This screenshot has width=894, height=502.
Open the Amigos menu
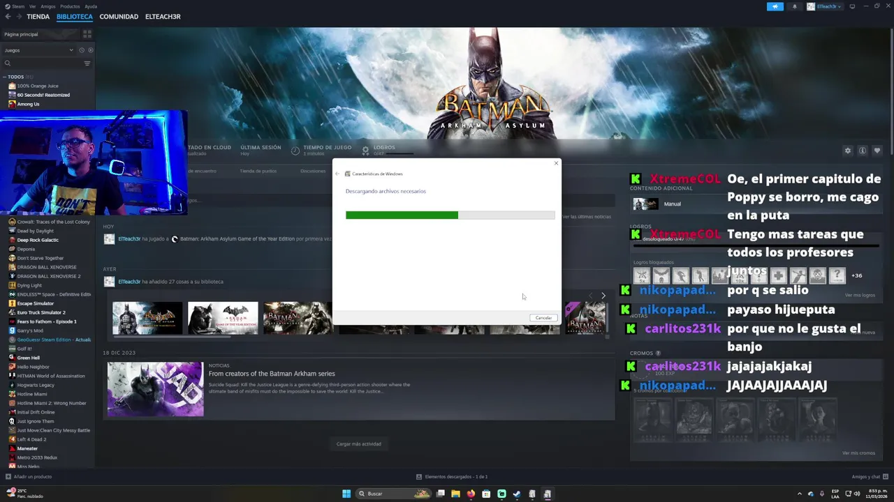47,6
